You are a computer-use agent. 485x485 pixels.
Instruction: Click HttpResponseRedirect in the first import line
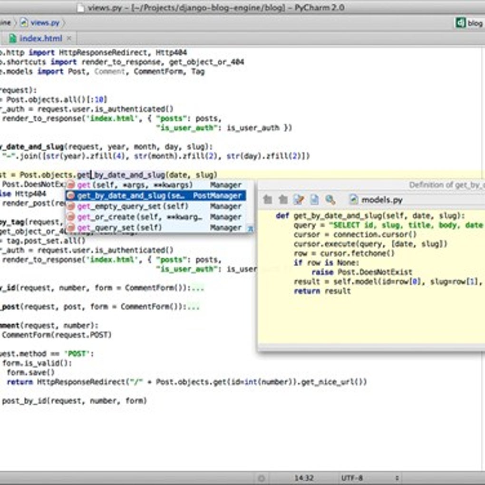[x=103, y=53]
